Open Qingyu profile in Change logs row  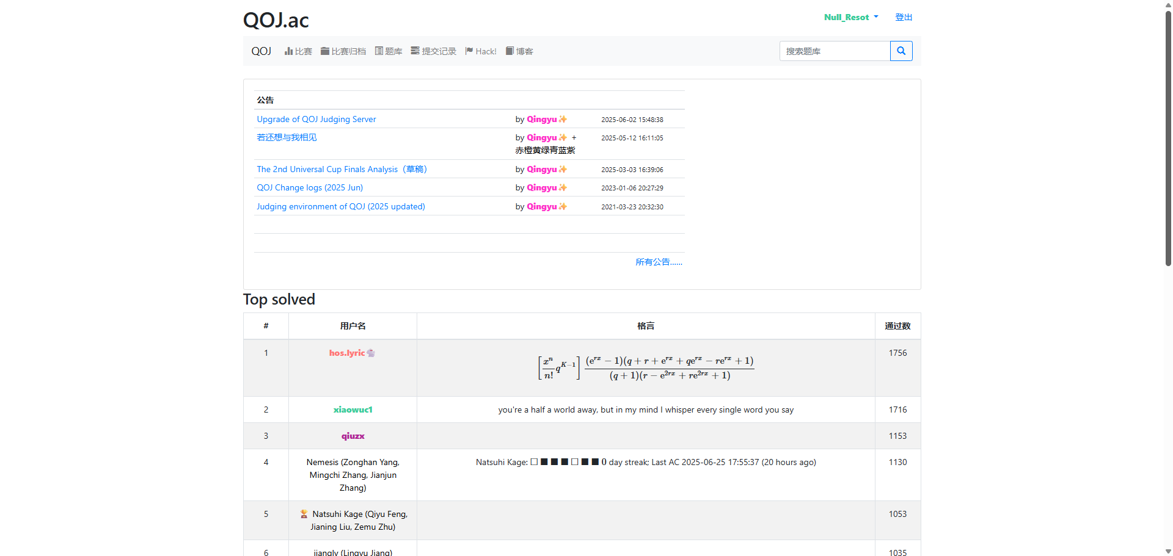542,187
